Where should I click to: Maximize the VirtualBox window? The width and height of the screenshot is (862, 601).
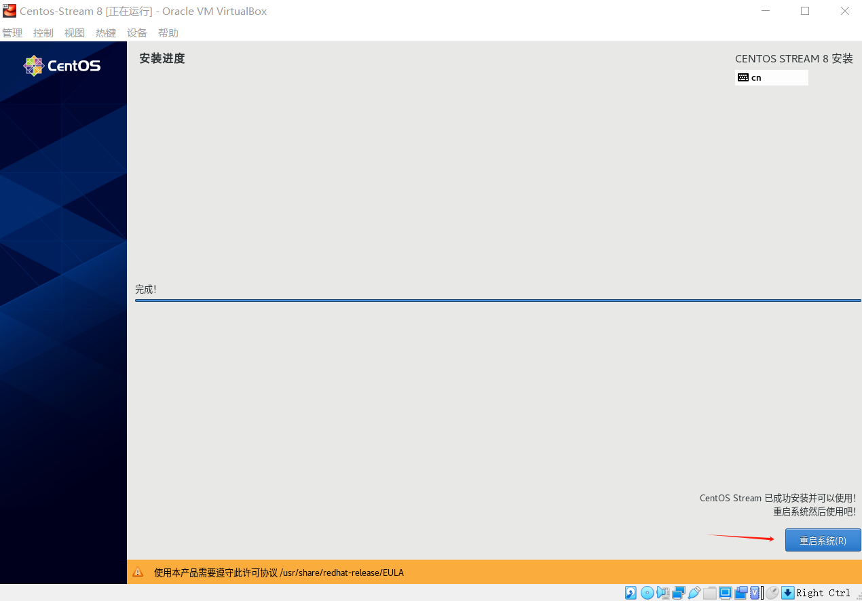(805, 11)
